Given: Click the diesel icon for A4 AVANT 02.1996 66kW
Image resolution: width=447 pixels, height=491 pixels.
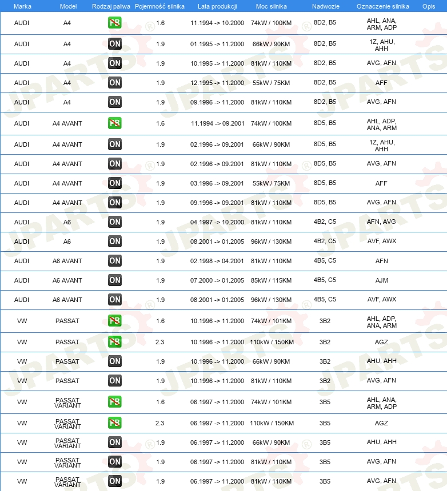Looking at the screenshot, I should tap(115, 144).
